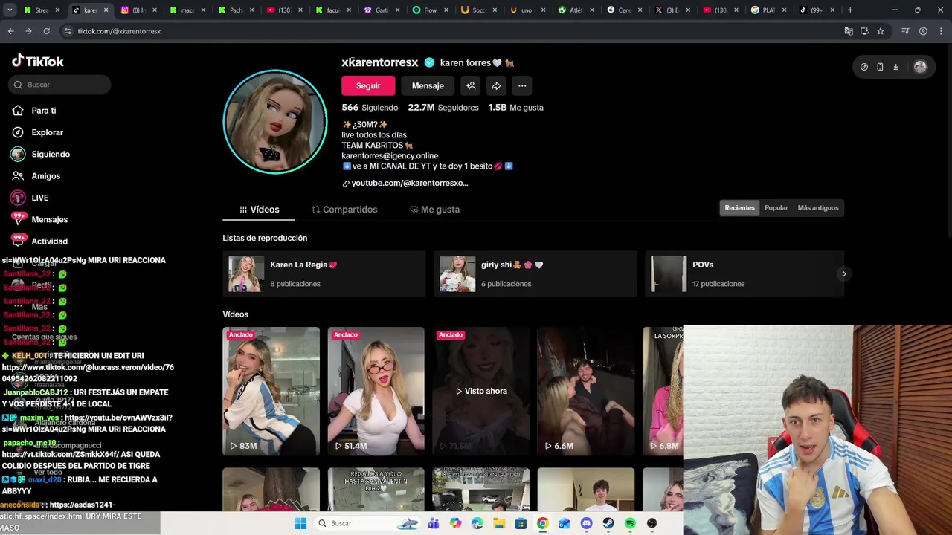
Task: Click the Mensaje button
Action: [428, 85]
